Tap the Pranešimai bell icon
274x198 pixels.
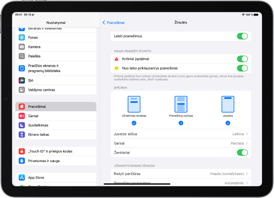click(x=22, y=106)
